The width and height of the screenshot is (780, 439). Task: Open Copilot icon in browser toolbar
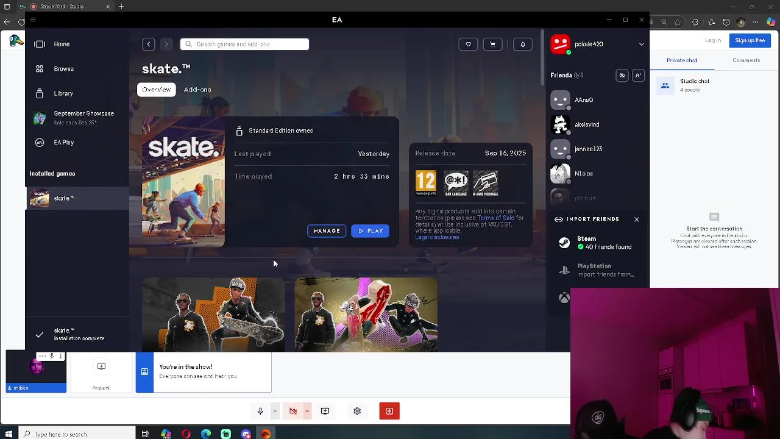pos(772,22)
